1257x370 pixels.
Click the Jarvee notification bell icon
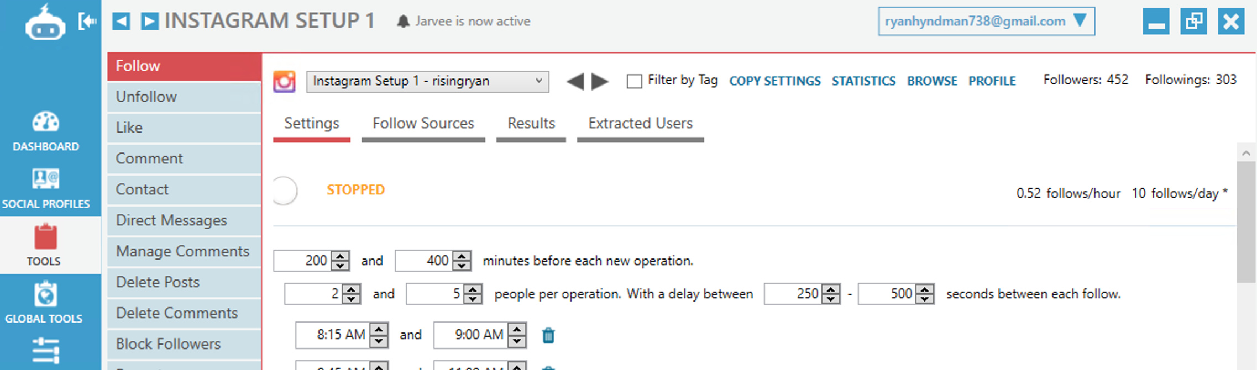pos(404,22)
